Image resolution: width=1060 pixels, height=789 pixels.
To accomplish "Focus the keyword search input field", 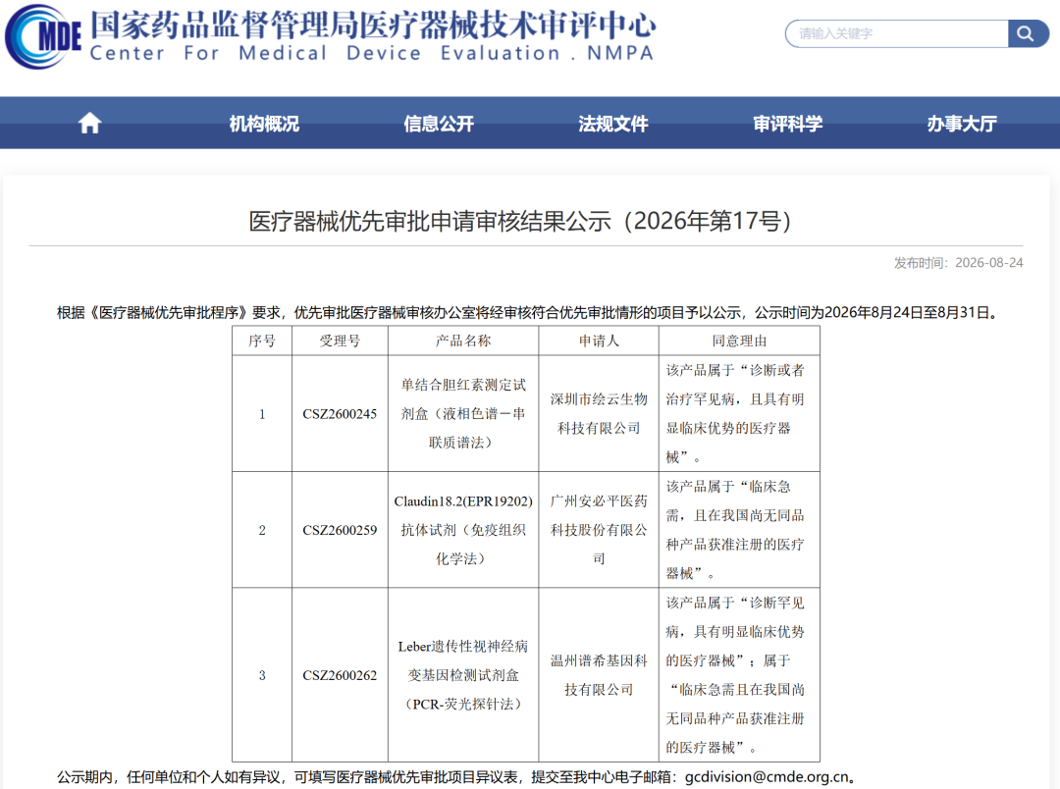I will pyautogui.click(x=896, y=33).
